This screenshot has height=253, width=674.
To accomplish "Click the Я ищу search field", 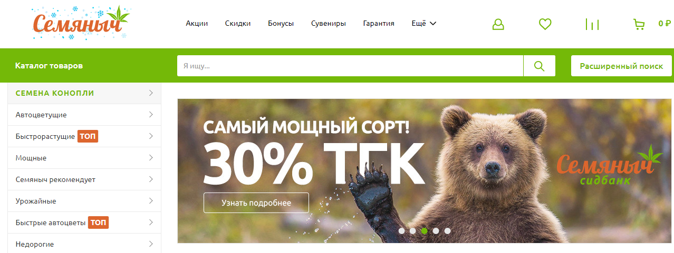I will 350,66.
